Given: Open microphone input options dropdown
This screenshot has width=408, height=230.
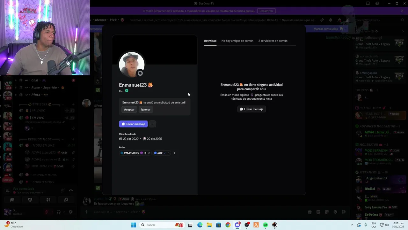Looking at the screenshot, I should (52, 212).
